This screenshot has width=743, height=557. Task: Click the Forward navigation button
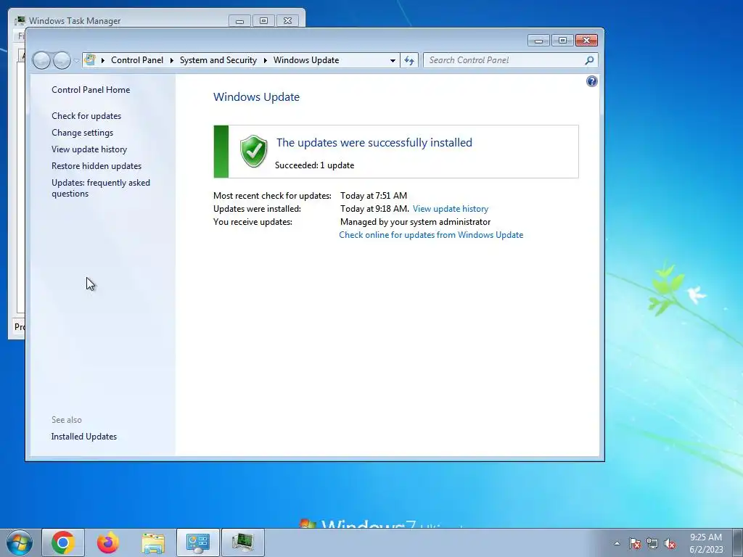[62, 60]
